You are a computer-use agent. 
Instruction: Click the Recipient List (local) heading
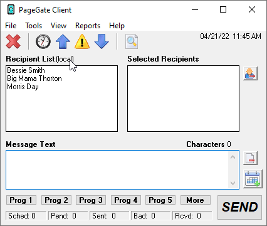pyautogui.click(x=39, y=59)
